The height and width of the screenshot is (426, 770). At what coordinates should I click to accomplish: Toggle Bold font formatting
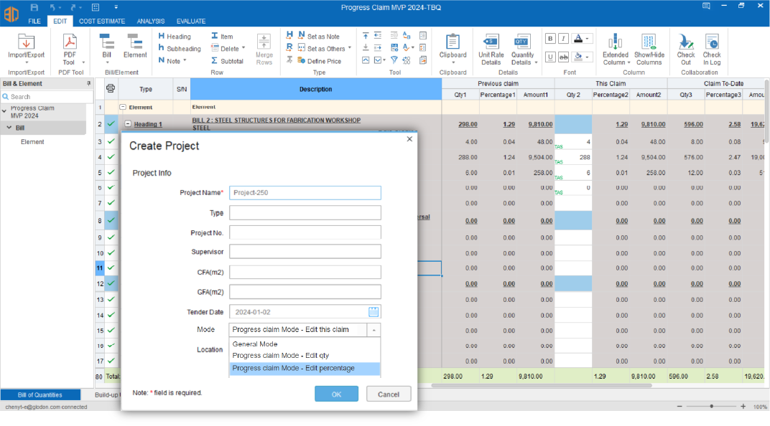(x=550, y=39)
